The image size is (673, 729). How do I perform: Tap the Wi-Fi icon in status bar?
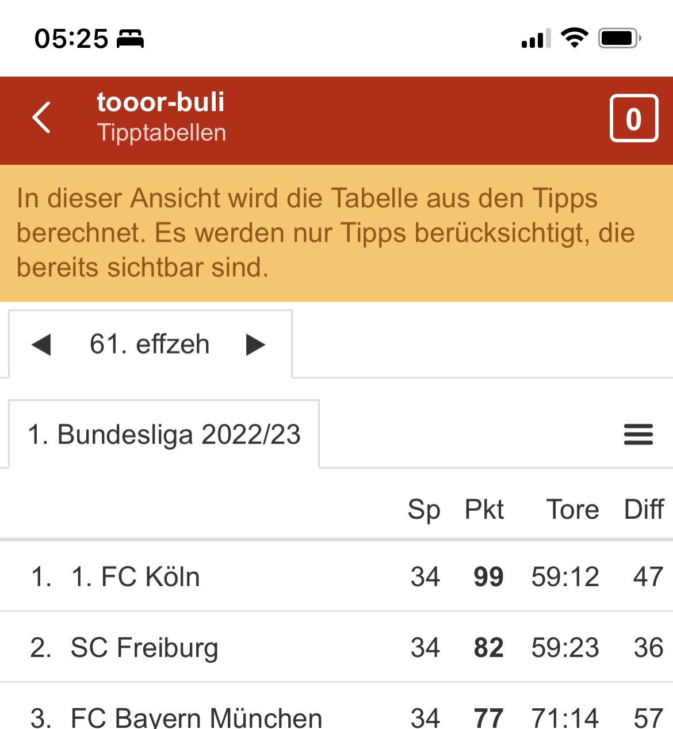[574, 38]
